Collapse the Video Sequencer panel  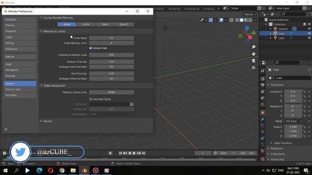pyautogui.click(x=41, y=86)
